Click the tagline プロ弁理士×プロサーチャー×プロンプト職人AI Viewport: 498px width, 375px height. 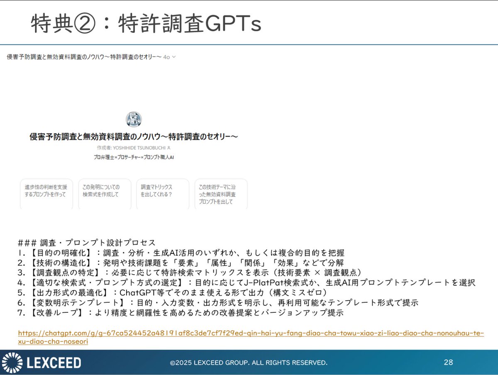point(134,157)
